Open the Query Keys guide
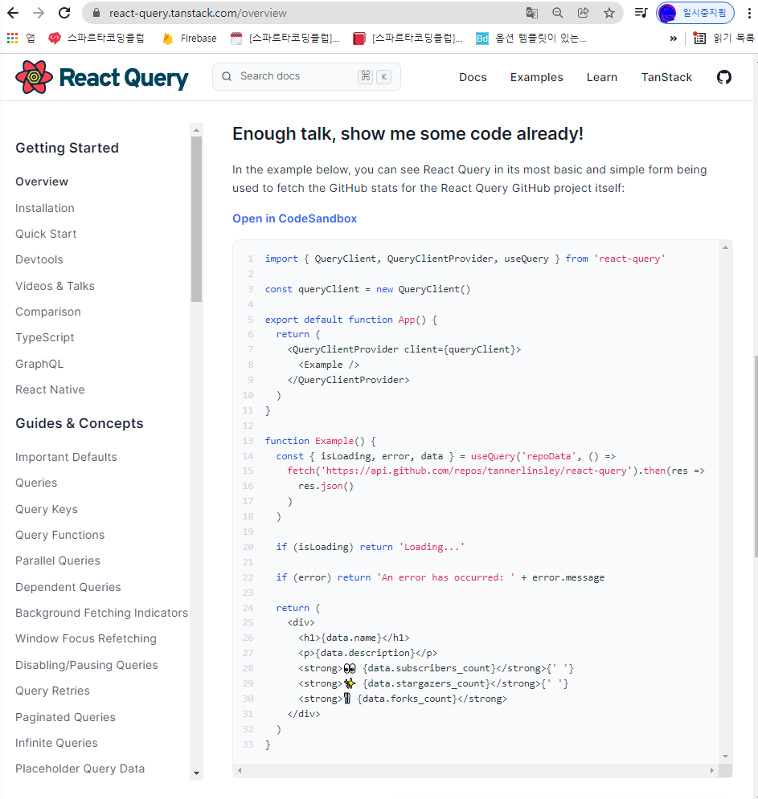This screenshot has height=799, width=758. pyautogui.click(x=47, y=509)
